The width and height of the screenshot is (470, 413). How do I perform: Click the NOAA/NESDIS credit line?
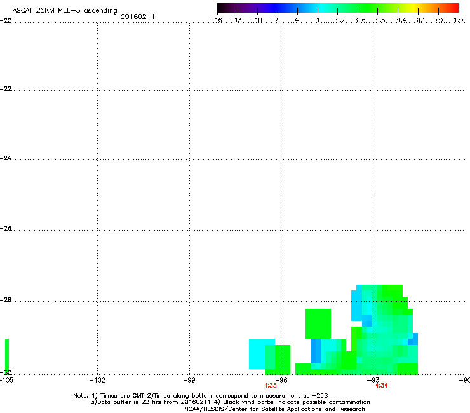coord(274,409)
